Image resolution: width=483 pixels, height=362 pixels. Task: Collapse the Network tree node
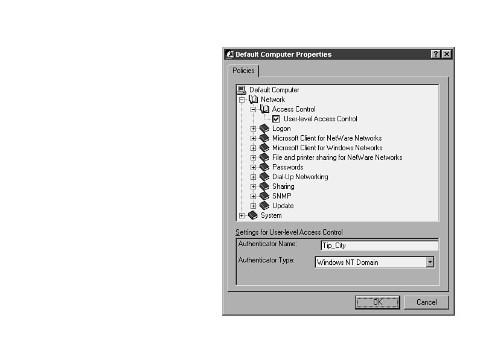(x=242, y=100)
